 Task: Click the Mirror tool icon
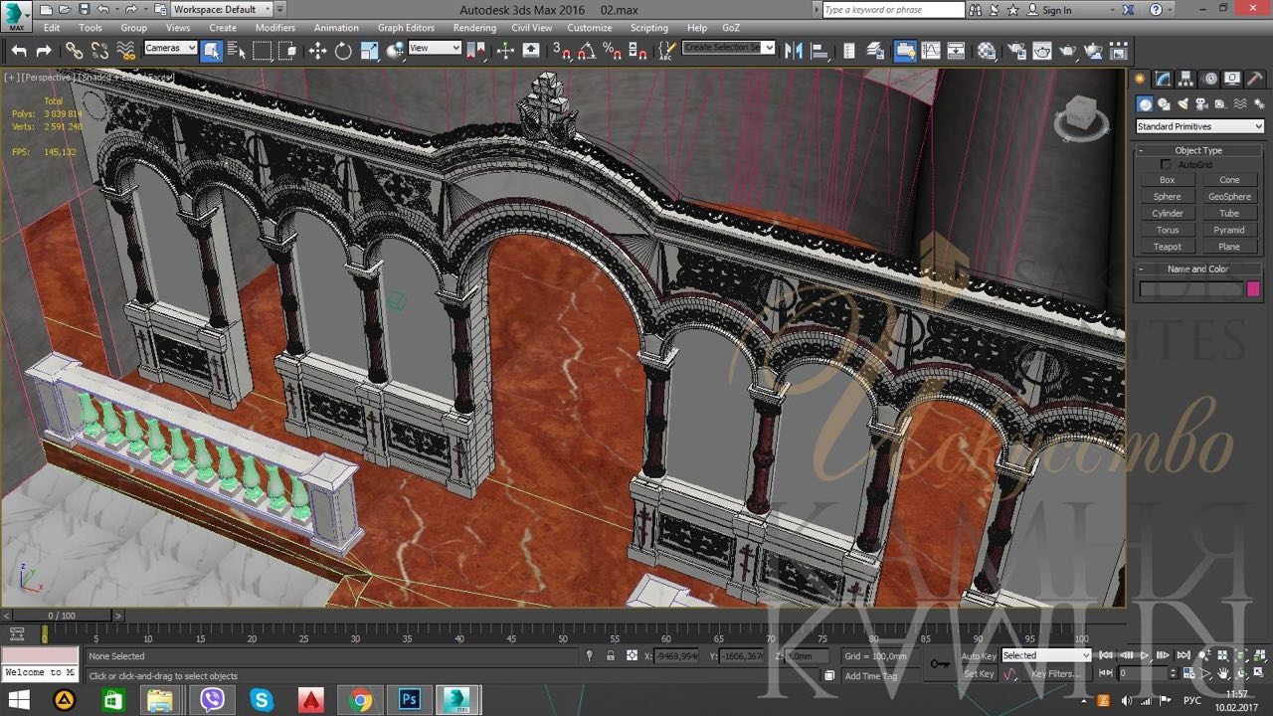click(793, 51)
